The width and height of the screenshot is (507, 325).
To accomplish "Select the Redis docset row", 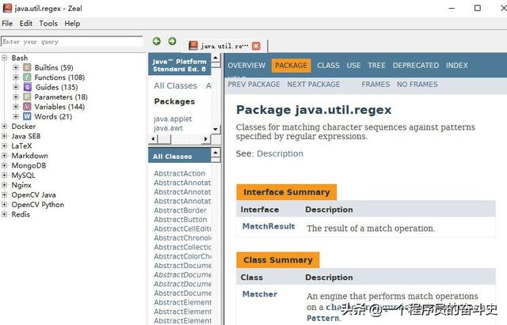I will point(21,214).
